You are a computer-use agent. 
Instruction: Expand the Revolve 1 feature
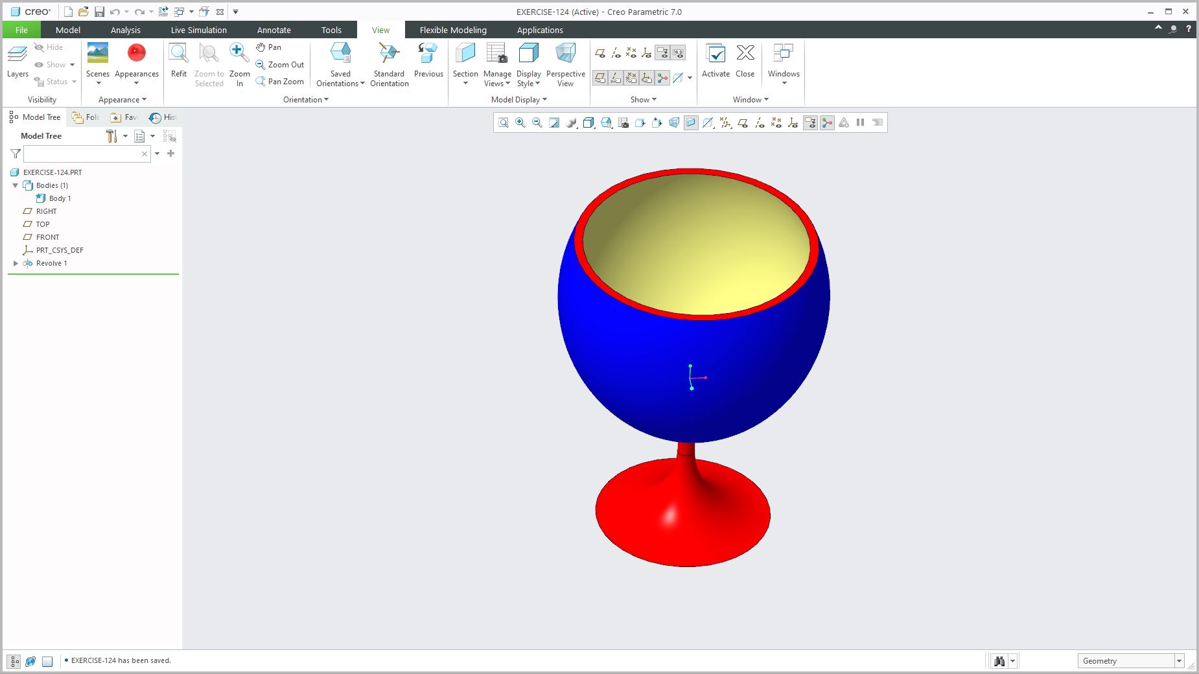coord(16,263)
